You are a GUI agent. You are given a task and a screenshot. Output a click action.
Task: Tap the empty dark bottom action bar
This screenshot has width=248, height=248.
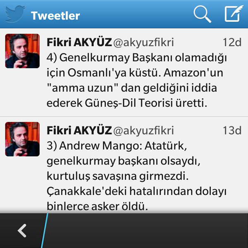point(147,231)
